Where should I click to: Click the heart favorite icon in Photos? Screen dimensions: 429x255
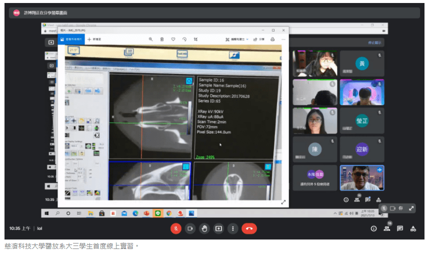[x=173, y=39]
